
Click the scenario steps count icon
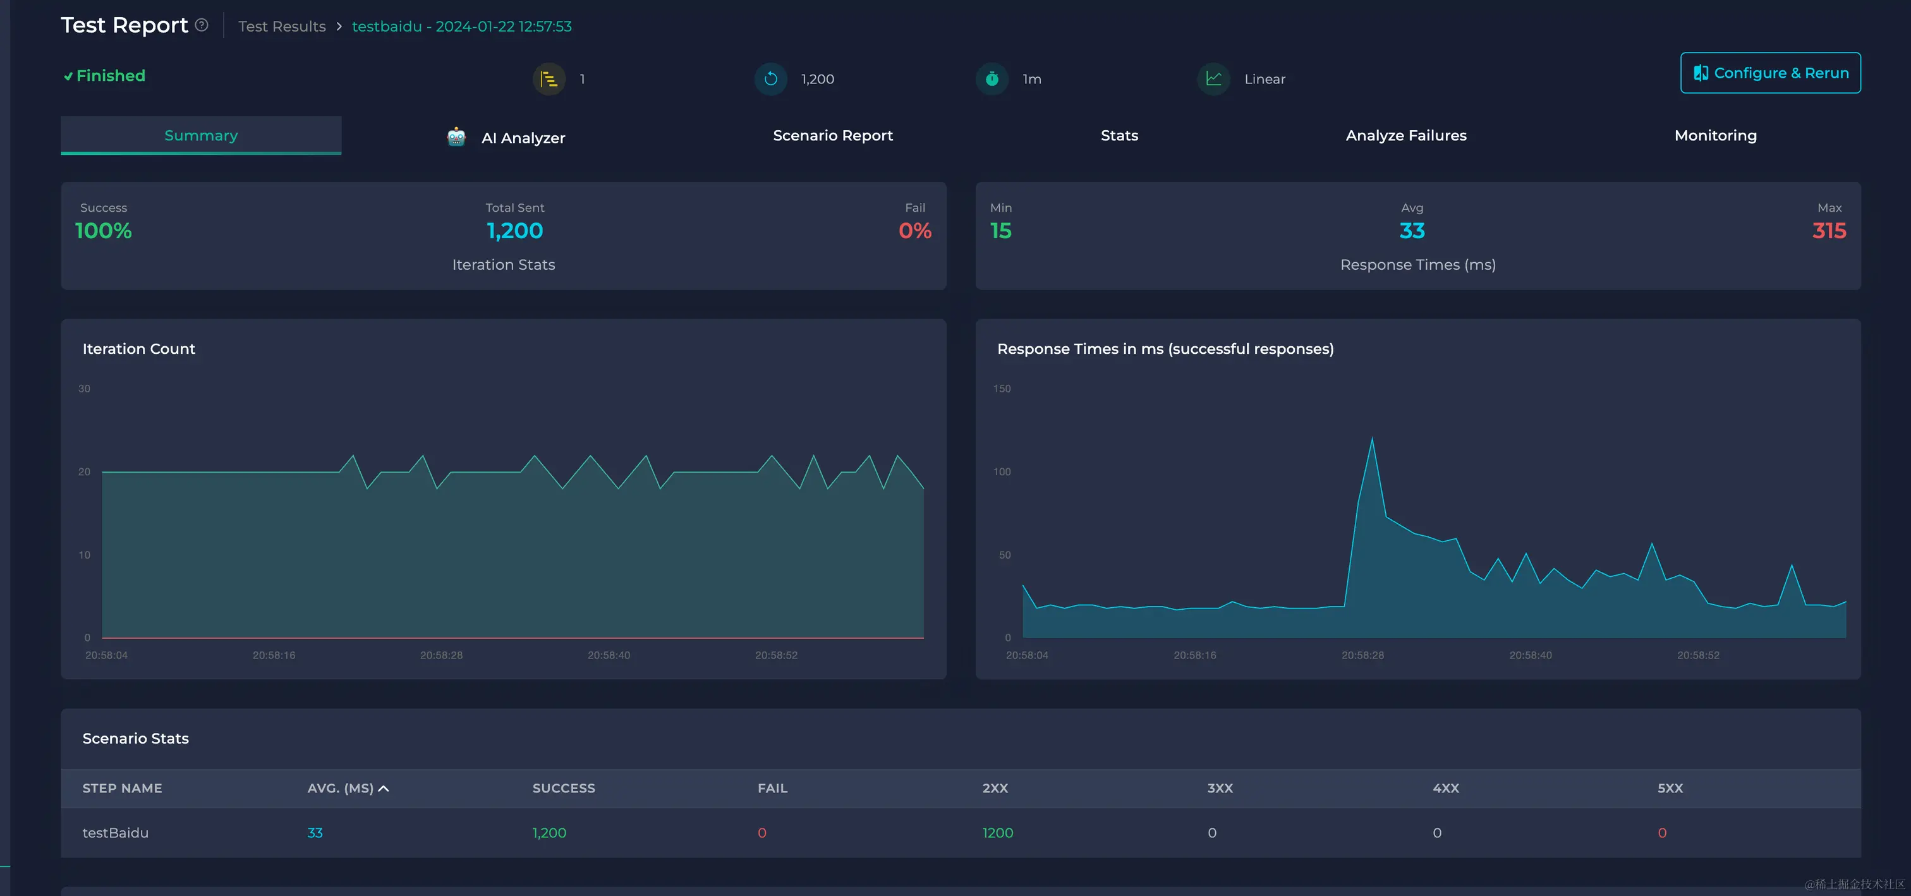(549, 78)
